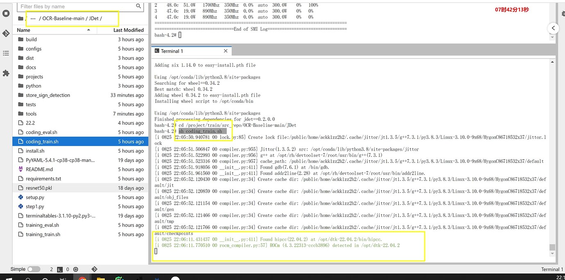Screen dimensions: 565x280
Task: Expand the floating side panel chevron
Action: 553,28
